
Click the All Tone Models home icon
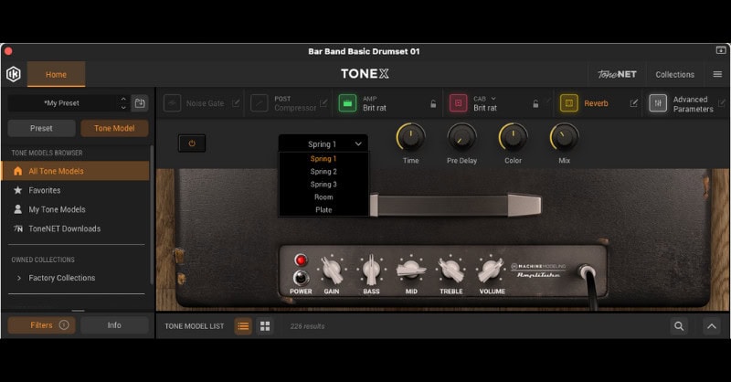pos(17,171)
